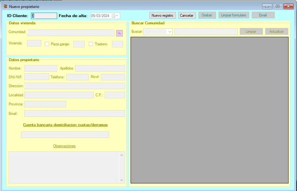
Task: Click the Apellidos input field
Action: point(100,68)
